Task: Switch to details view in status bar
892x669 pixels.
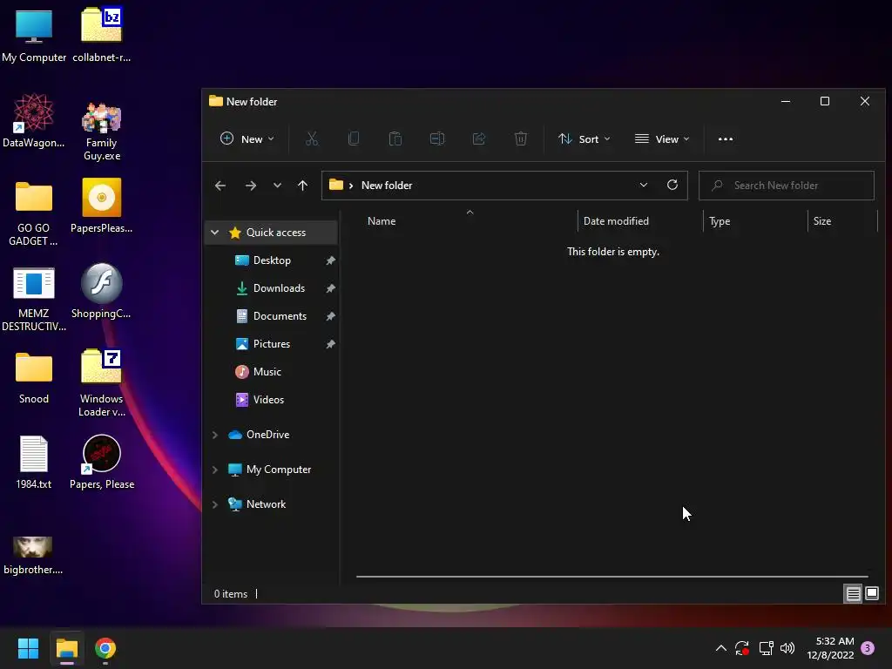Action: pos(854,594)
